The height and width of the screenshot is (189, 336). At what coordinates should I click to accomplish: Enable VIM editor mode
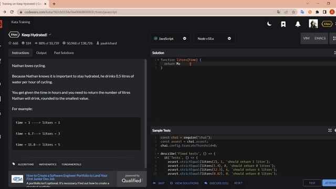306,38
